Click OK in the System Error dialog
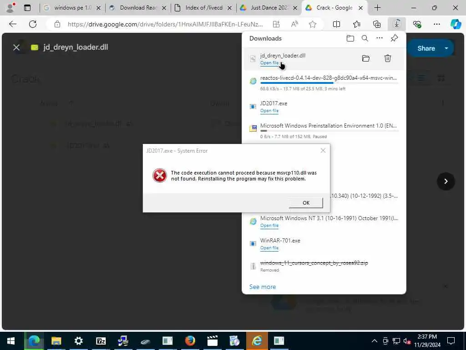The image size is (466, 350). (x=306, y=203)
